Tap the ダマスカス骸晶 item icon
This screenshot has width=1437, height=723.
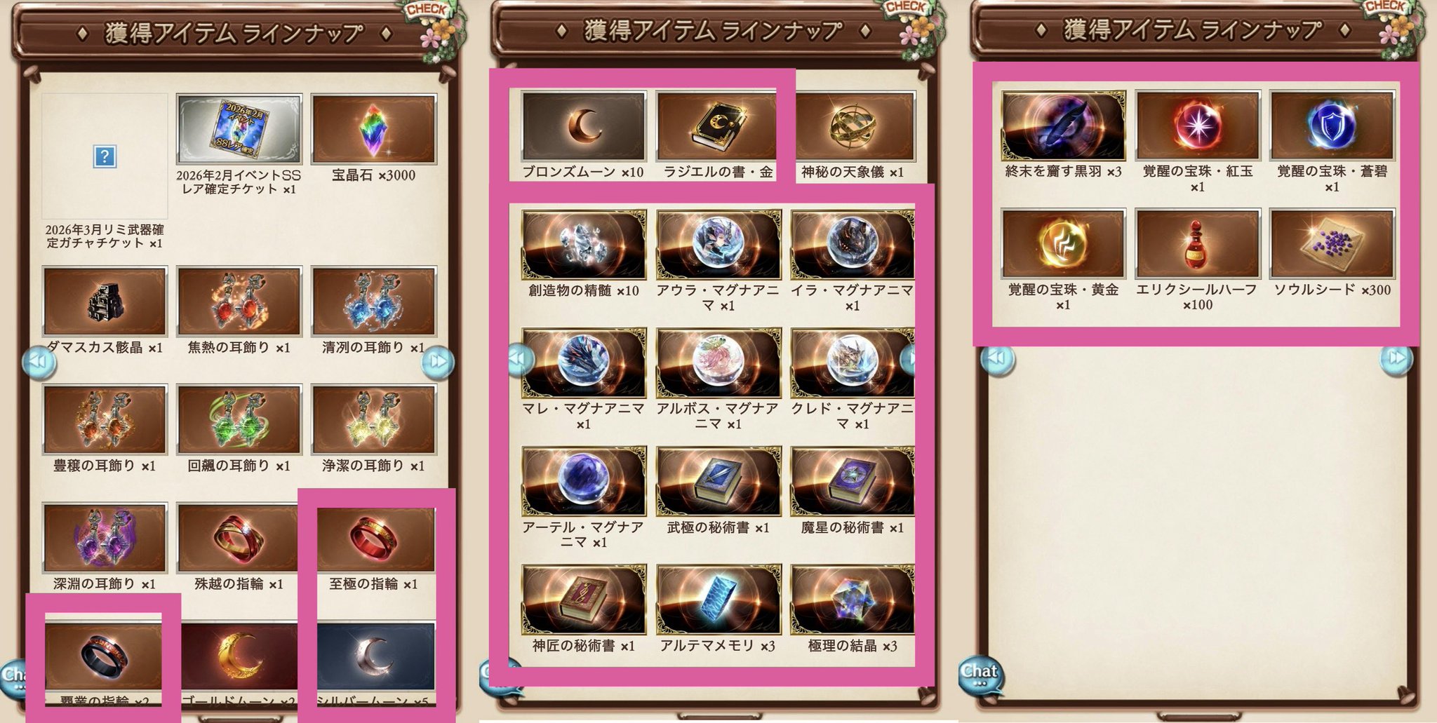click(105, 302)
